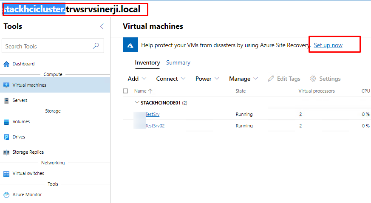Click Virtual machines in the Tools list

[29, 85]
